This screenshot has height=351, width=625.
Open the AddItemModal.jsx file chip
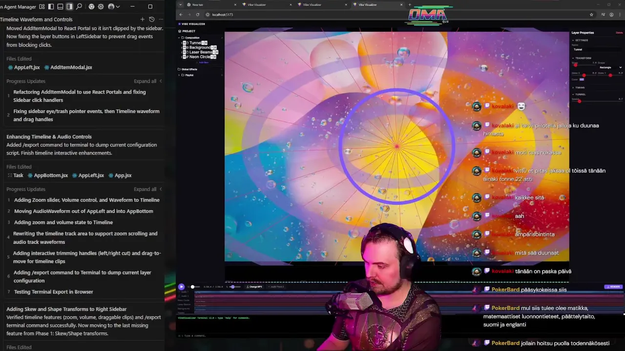68,67
